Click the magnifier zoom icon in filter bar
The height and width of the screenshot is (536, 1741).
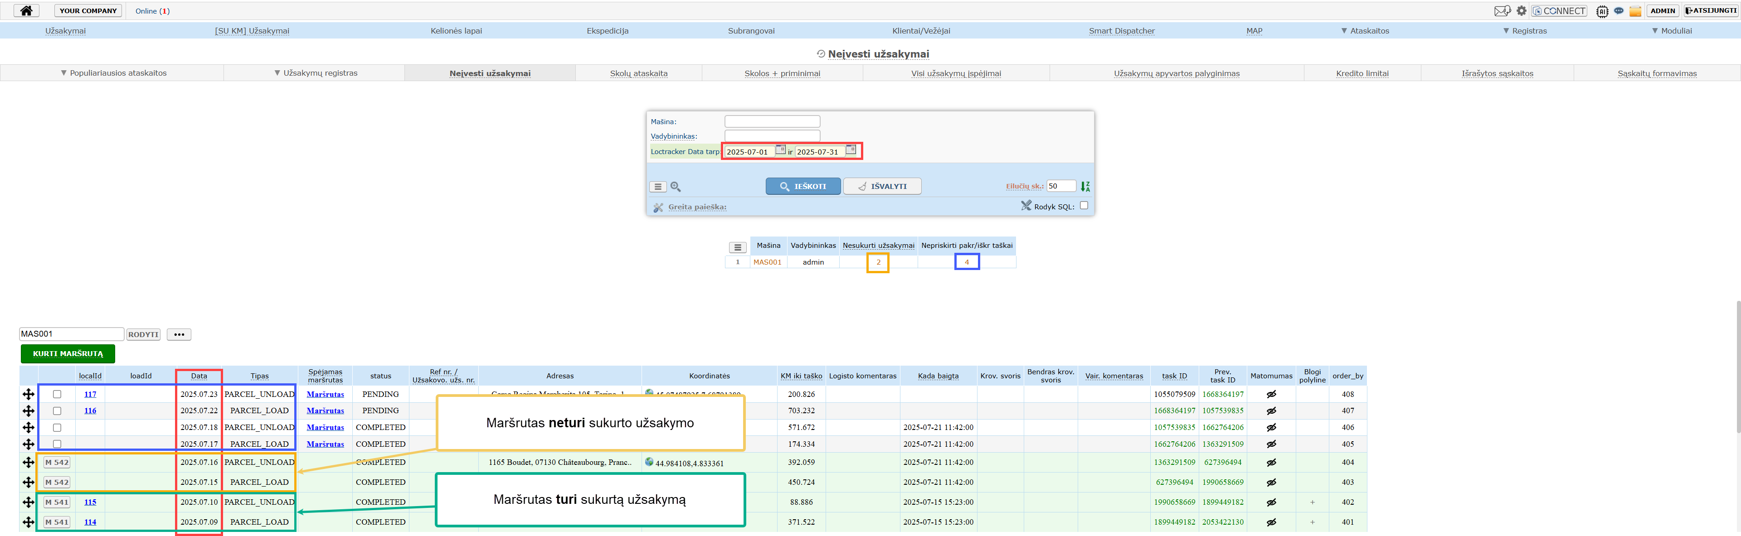(x=675, y=187)
